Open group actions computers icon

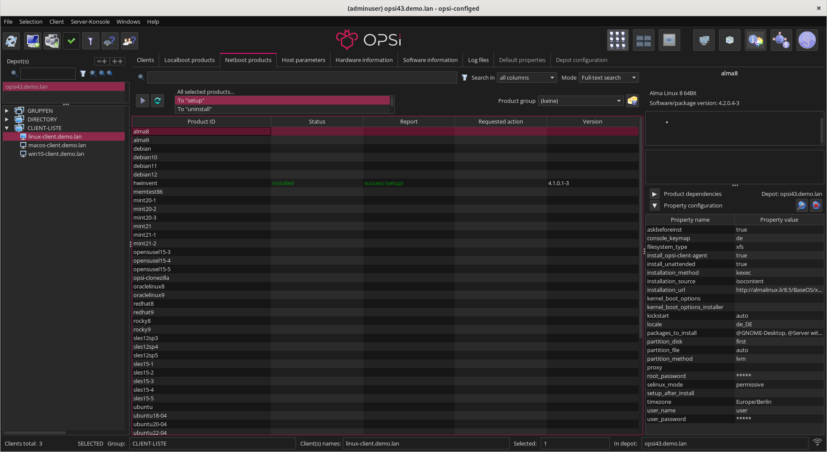(x=704, y=40)
